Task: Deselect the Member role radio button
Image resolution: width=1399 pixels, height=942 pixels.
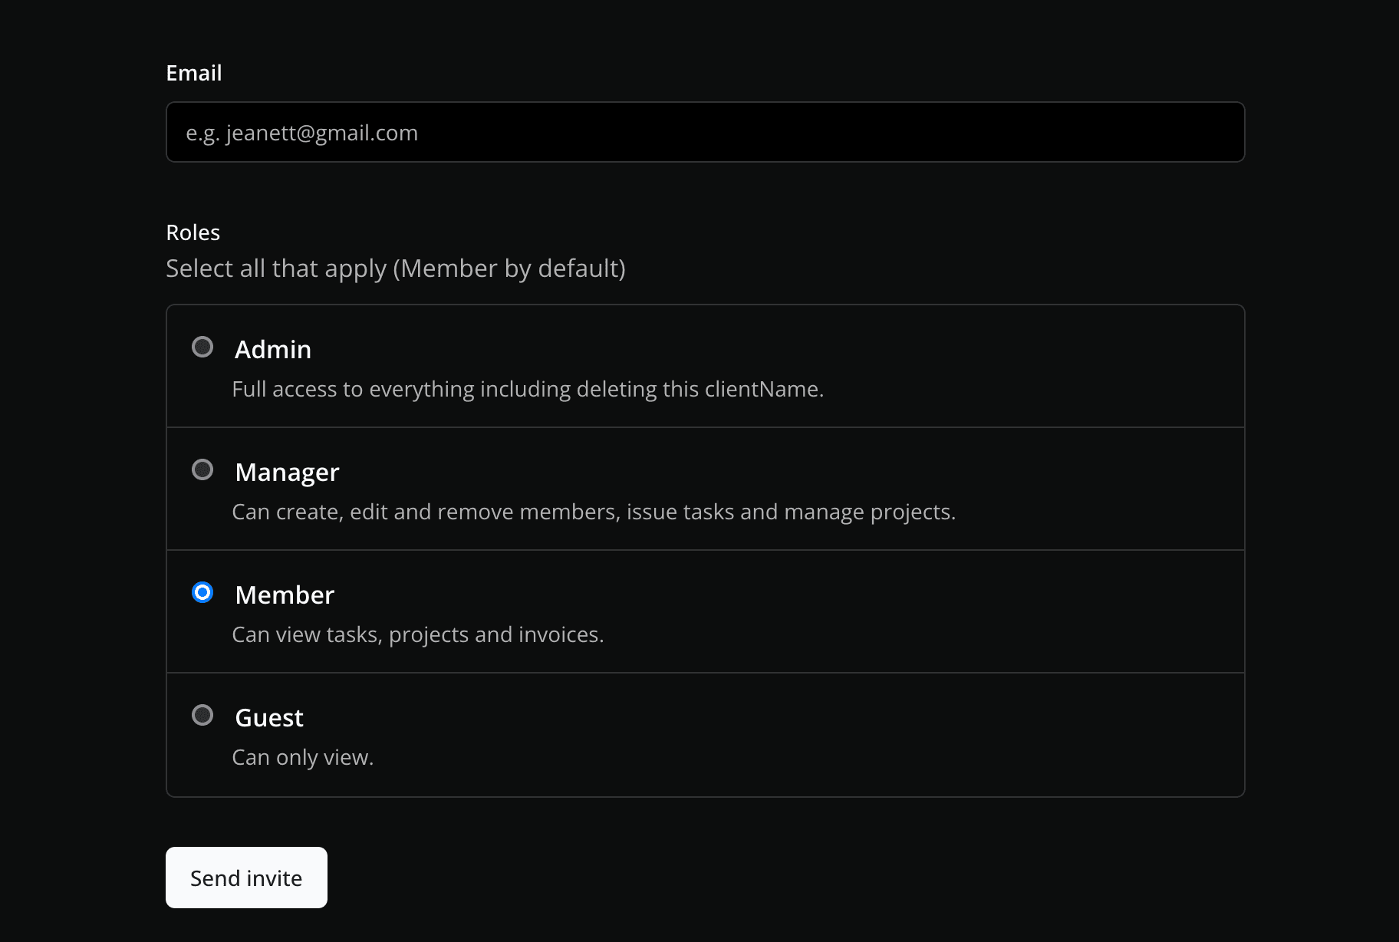Action: [202, 592]
